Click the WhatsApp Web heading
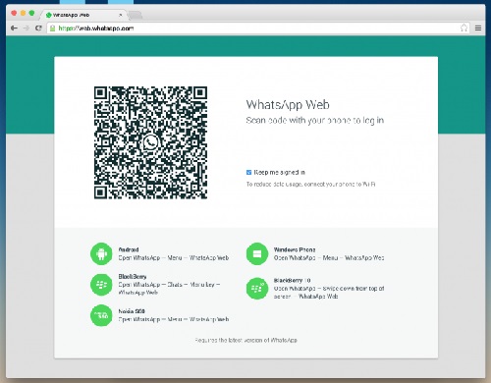 tap(288, 105)
